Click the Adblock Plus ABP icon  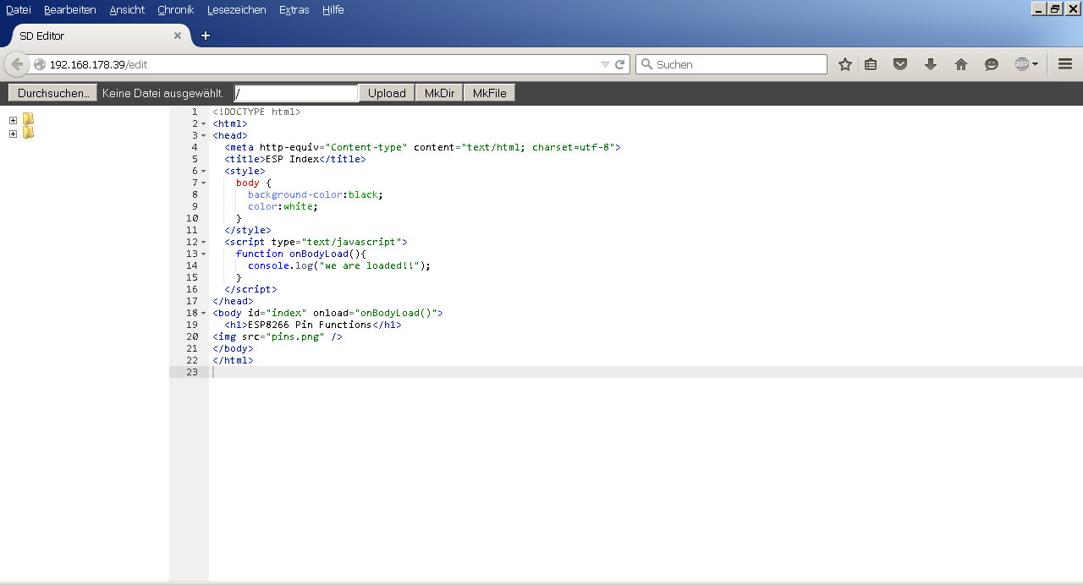1022,64
